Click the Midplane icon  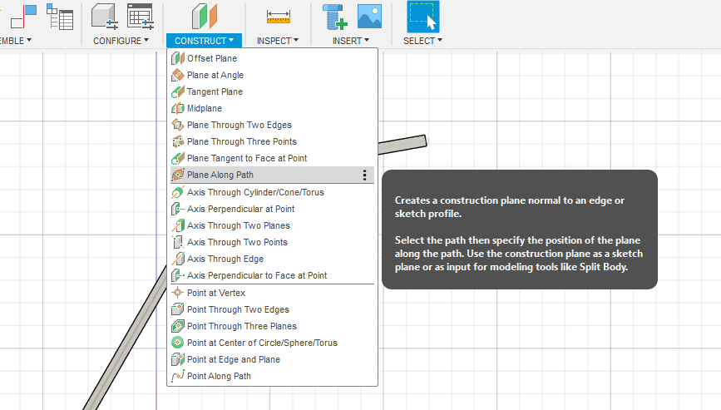178,108
